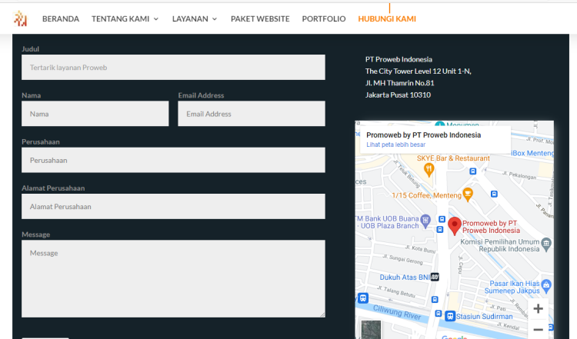
Task: Click the train icon left of Ciliwung River
Action: (x=363, y=297)
